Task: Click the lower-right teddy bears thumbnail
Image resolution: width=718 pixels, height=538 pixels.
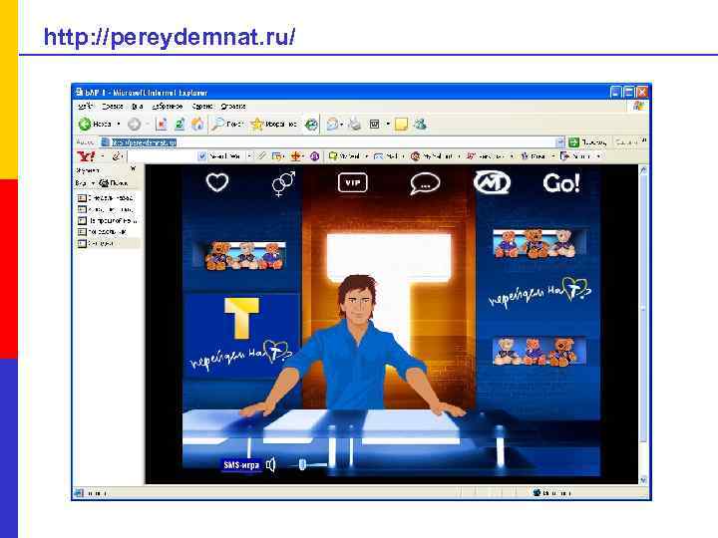Action: [538, 352]
